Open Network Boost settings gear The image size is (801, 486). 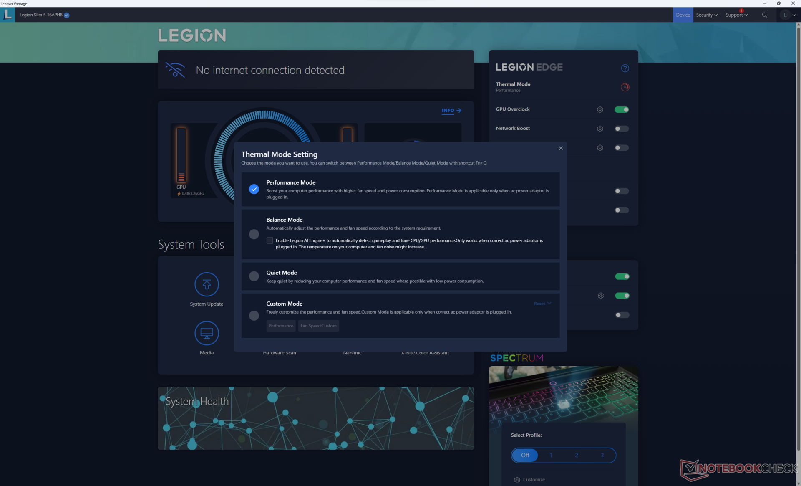(x=600, y=129)
